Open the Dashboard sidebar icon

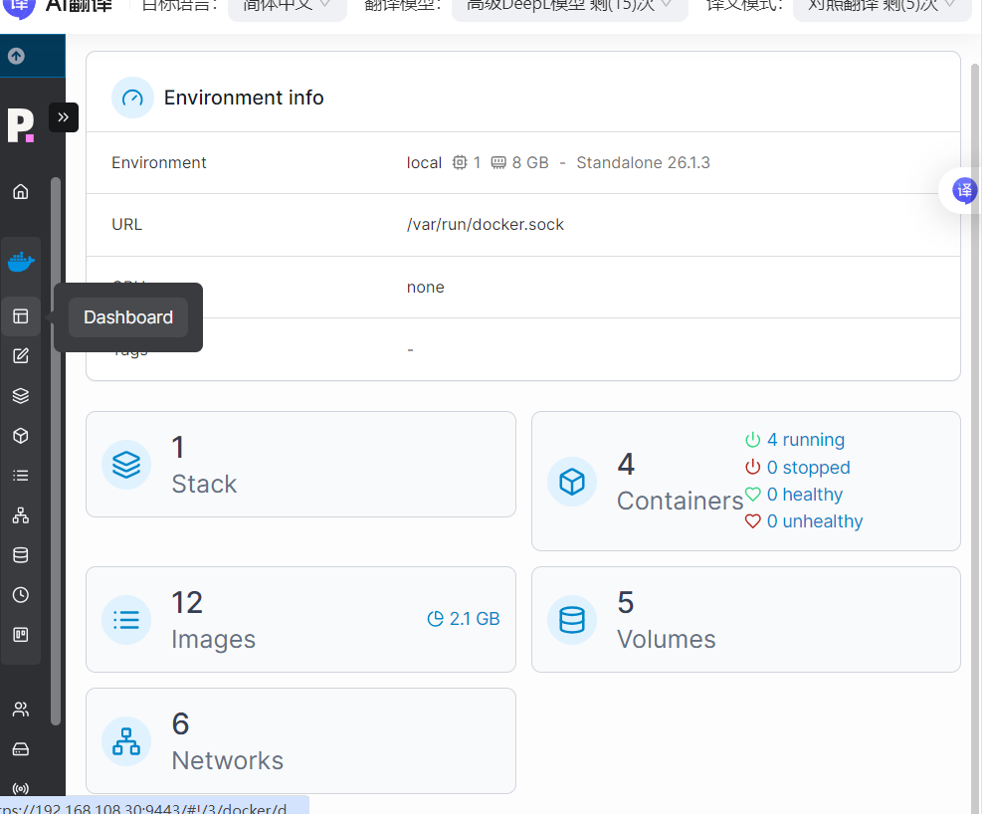click(21, 316)
